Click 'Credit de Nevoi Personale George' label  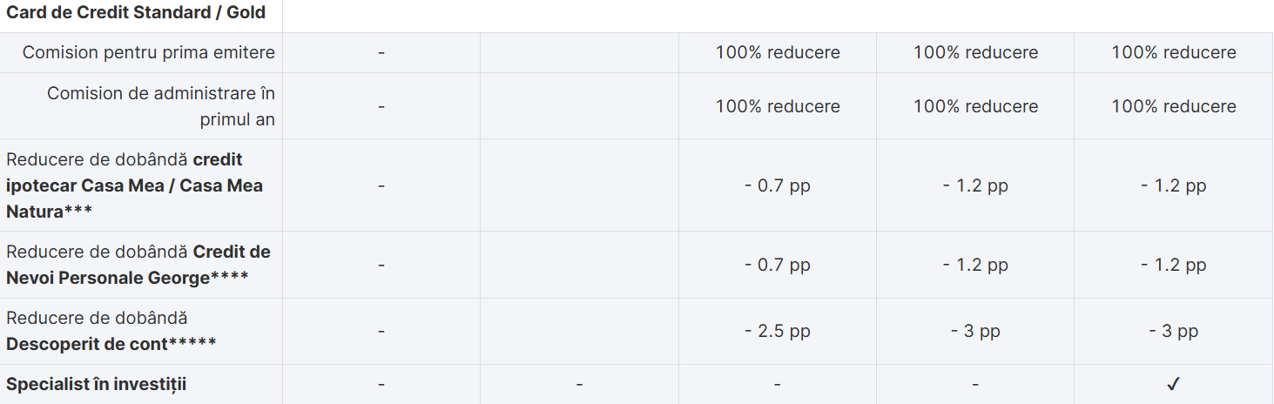coord(139,265)
